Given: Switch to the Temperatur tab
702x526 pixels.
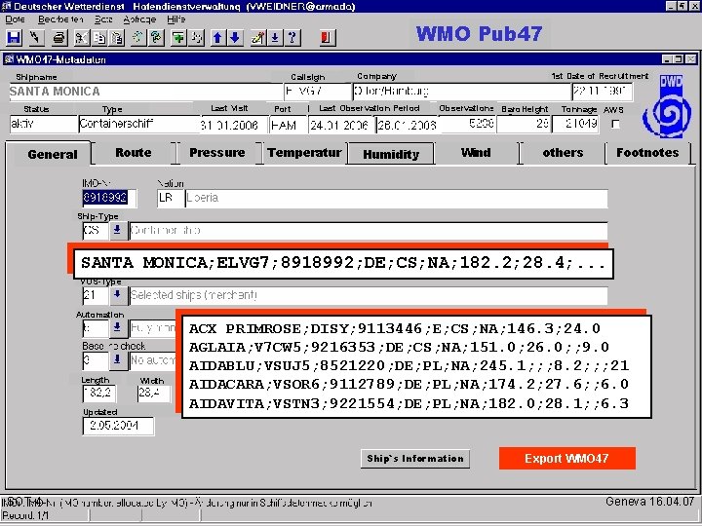Looking at the screenshot, I should [304, 153].
